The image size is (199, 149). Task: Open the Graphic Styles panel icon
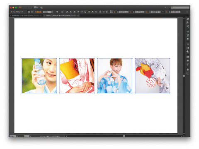[x=188, y=64]
